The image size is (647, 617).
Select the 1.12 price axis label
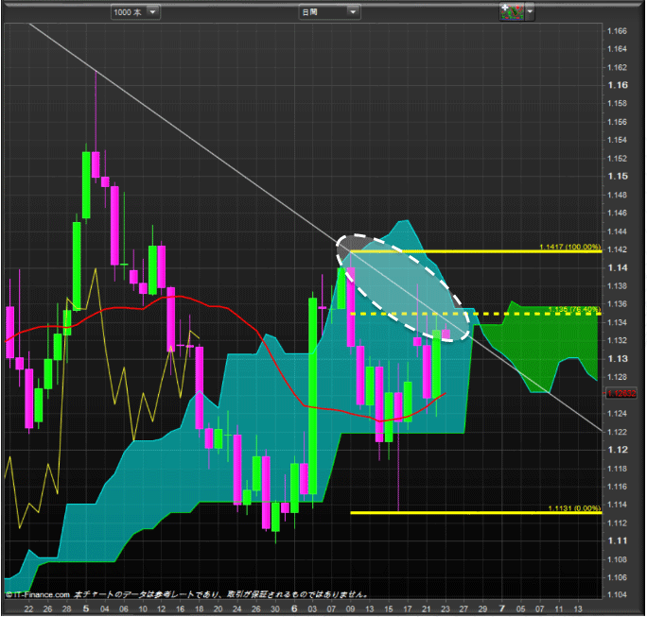tap(618, 450)
